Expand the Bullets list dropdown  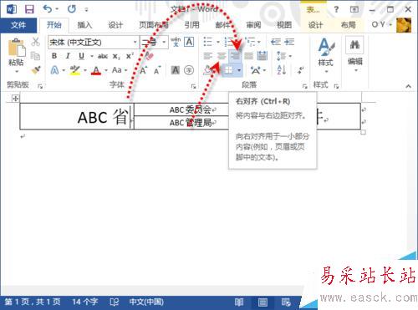(218, 42)
